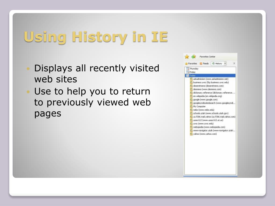The width and height of the screenshot is (275, 206).
Task: Open askadmission (www.askadmission.net) entry
Action: pyautogui.click(x=209, y=79)
